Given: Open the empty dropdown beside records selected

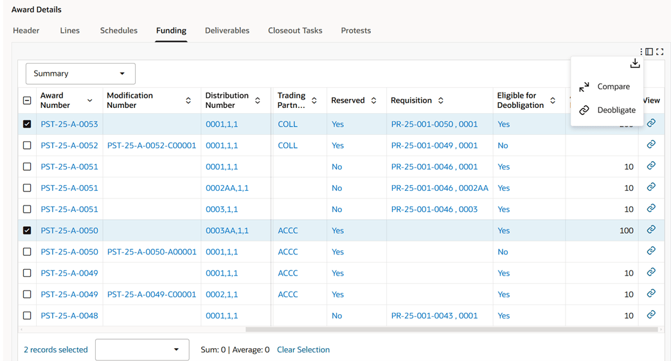Looking at the screenshot, I should (142, 350).
